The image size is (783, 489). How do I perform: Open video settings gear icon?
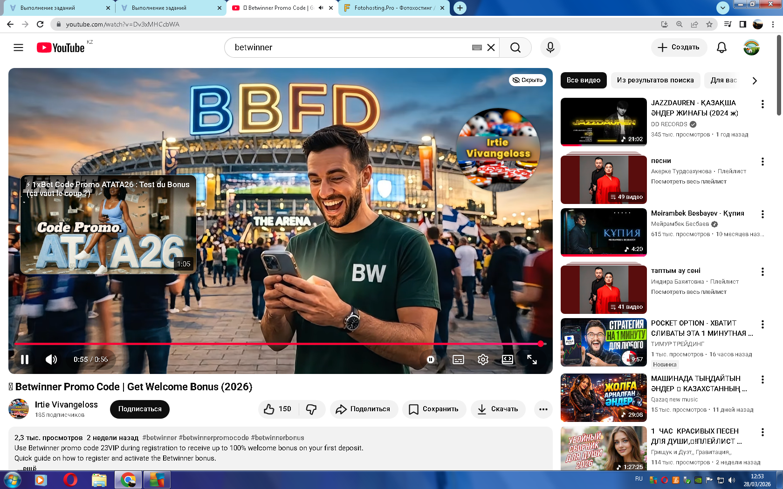[483, 360]
